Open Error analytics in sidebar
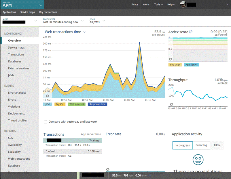Screen dimensions: 231x179 tap(17, 93)
